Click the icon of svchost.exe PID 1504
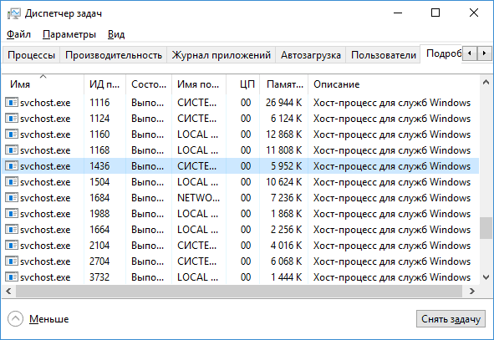Viewport: 494px width, 340px height. 12,181
